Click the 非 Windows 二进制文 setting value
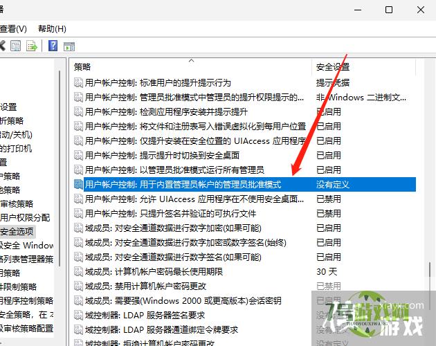This screenshot has width=436, height=346. click(361, 97)
